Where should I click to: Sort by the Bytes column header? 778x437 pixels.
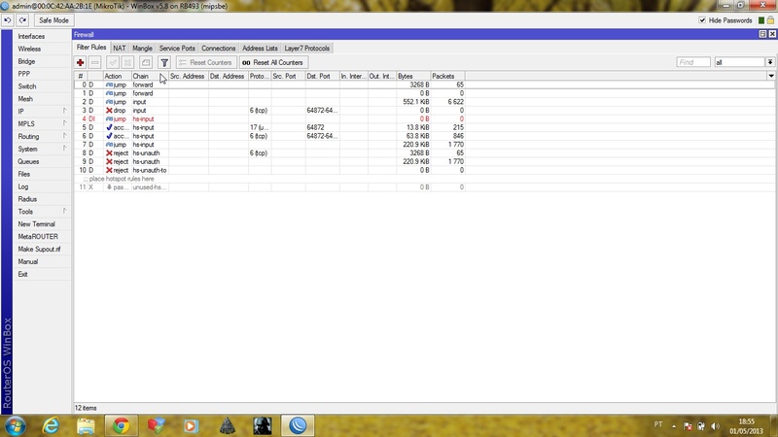coord(413,76)
